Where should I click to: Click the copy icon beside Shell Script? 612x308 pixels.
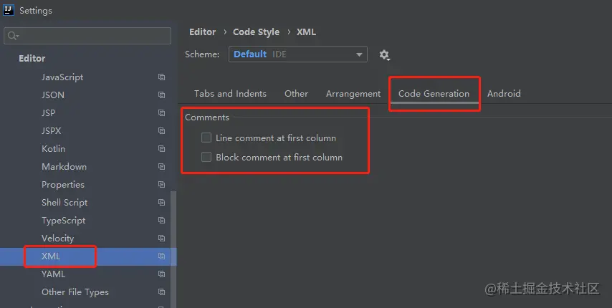coord(161,202)
